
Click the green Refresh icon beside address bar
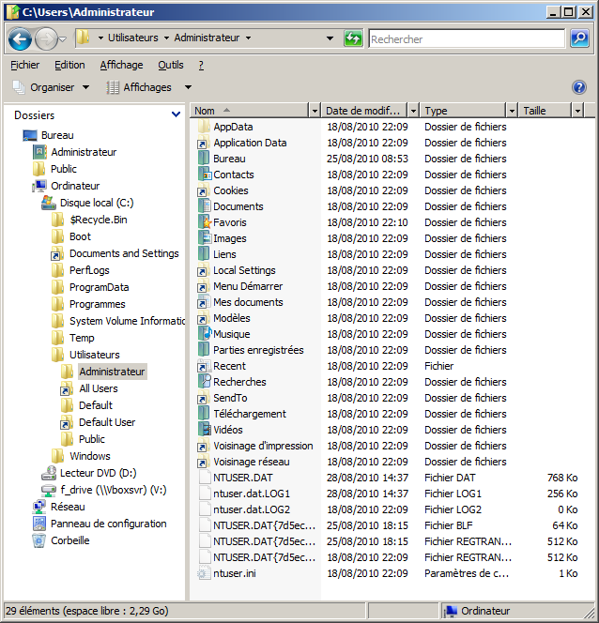pyautogui.click(x=353, y=38)
